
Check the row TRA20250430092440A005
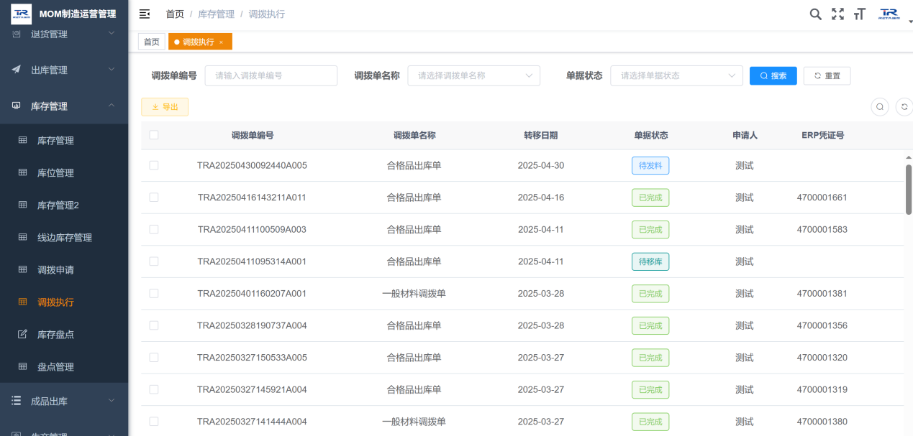point(154,165)
